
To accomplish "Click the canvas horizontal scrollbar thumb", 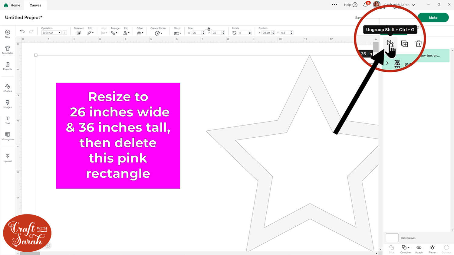I will tap(30, 253).
